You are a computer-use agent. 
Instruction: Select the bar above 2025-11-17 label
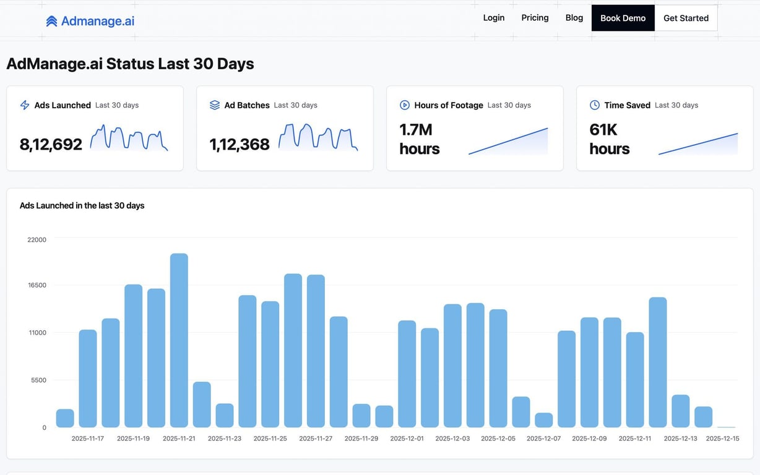[88, 379]
